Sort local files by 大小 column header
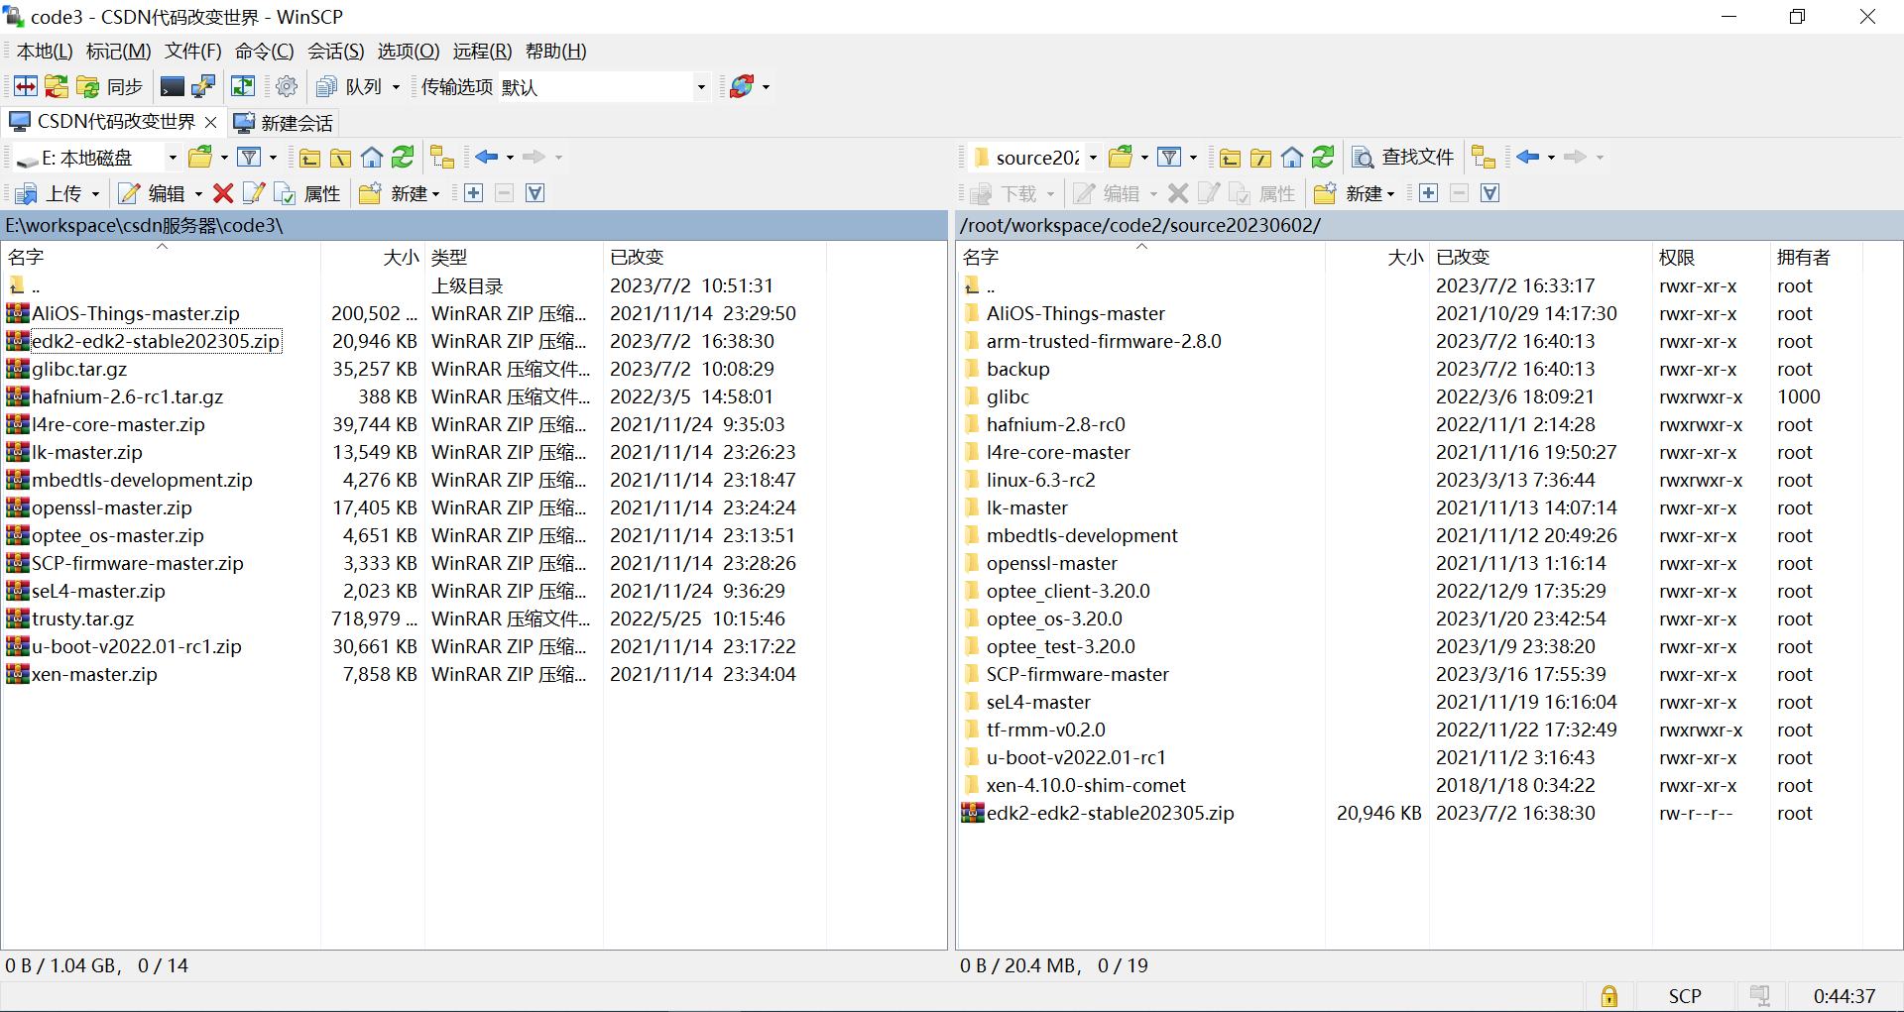 coord(373,258)
